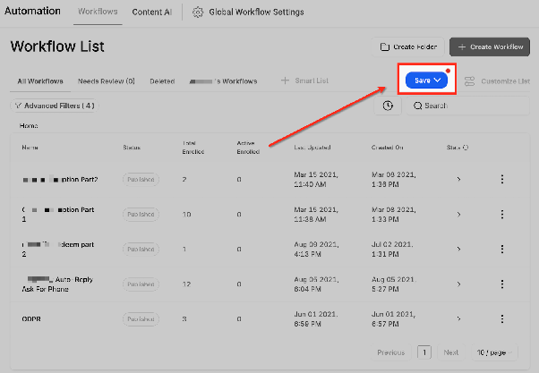Open the 10 / page dropdown

click(494, 352)
